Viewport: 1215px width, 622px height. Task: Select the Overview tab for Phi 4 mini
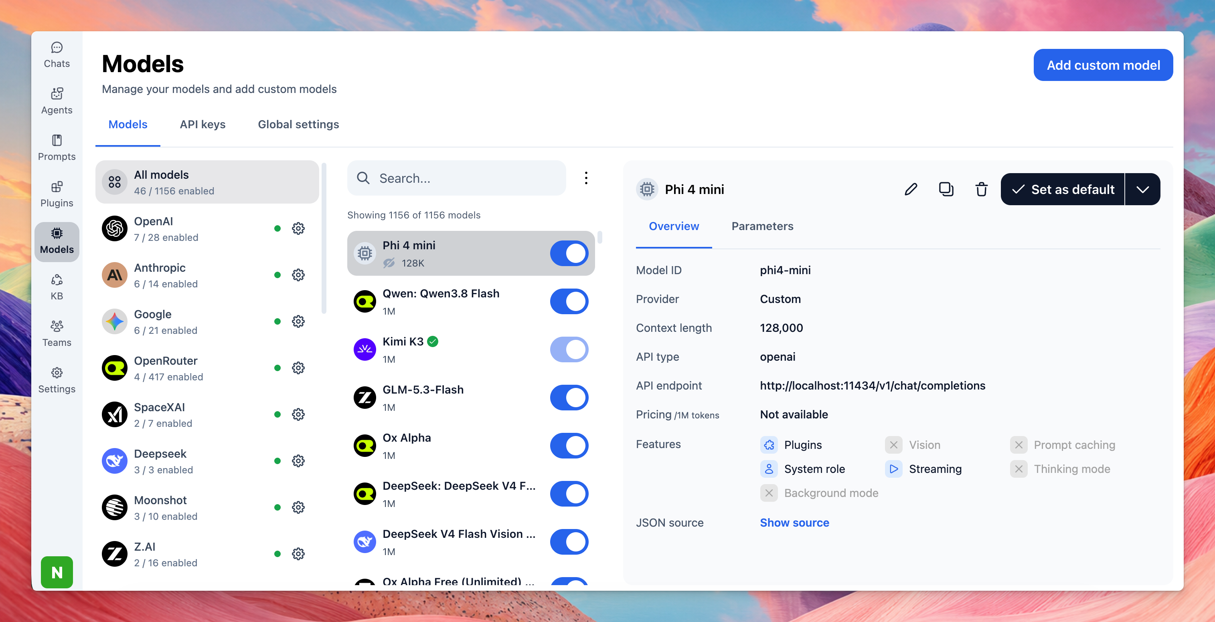674,226
